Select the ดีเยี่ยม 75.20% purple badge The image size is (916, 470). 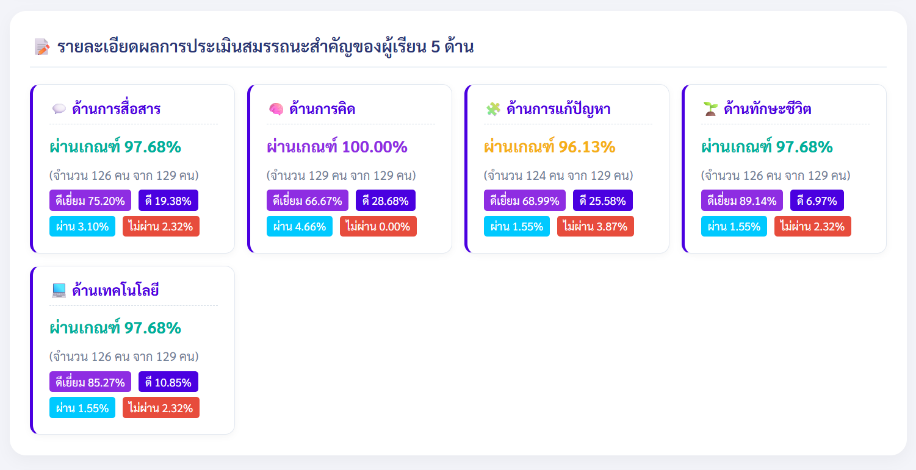[90, 201]
